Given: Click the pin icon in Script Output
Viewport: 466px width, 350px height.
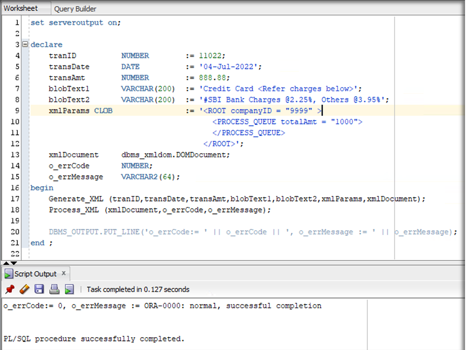Looking at the screenshot, I should pyautogui.click(x=10, y=289).
